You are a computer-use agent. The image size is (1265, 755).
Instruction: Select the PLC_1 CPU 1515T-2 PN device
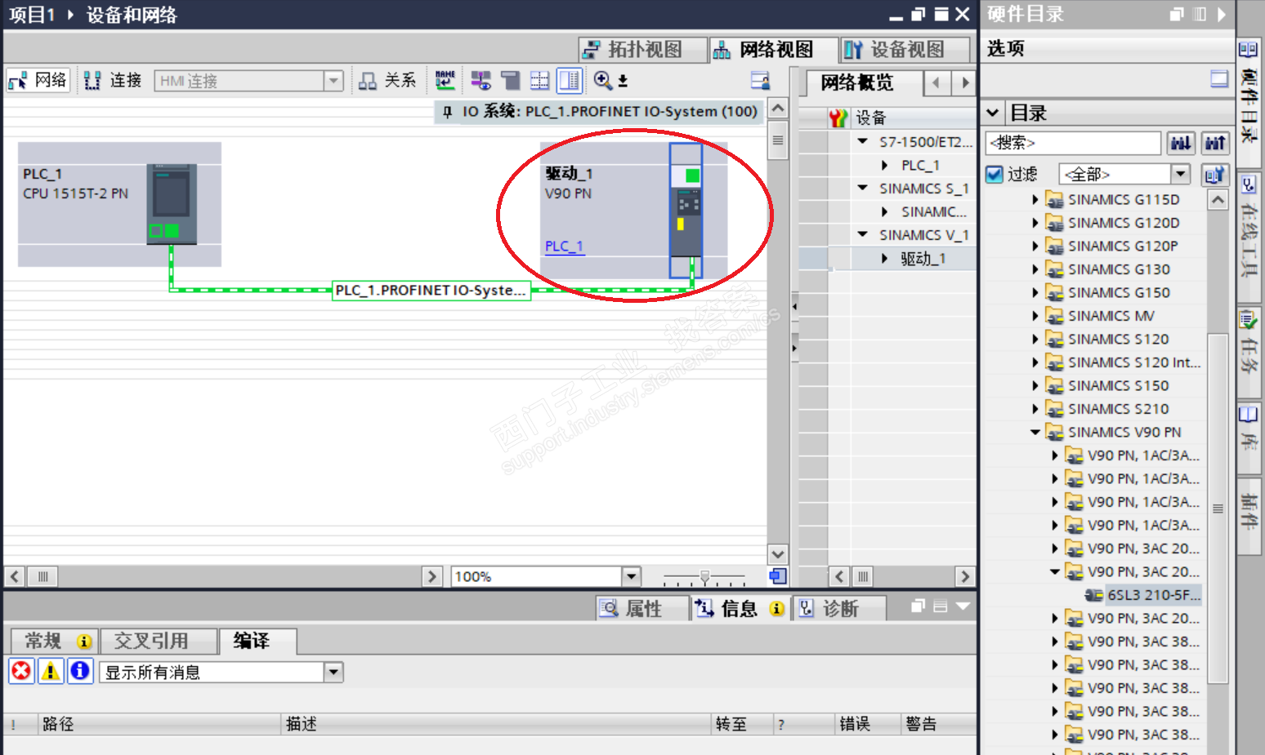click(x=119, y=204)
